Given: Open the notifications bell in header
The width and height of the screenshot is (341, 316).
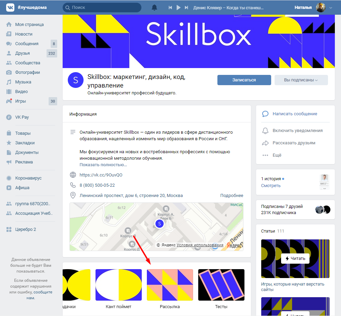Looking at the screenshot, I should pos(154,8).
